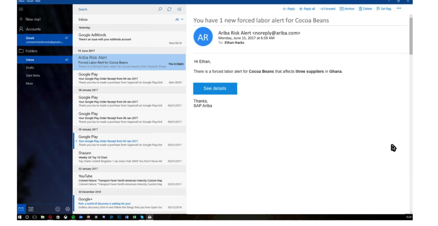Click recipient name Ethan Hacks
The width and height of the screenshot is (438, 226).
coord(234,43)
